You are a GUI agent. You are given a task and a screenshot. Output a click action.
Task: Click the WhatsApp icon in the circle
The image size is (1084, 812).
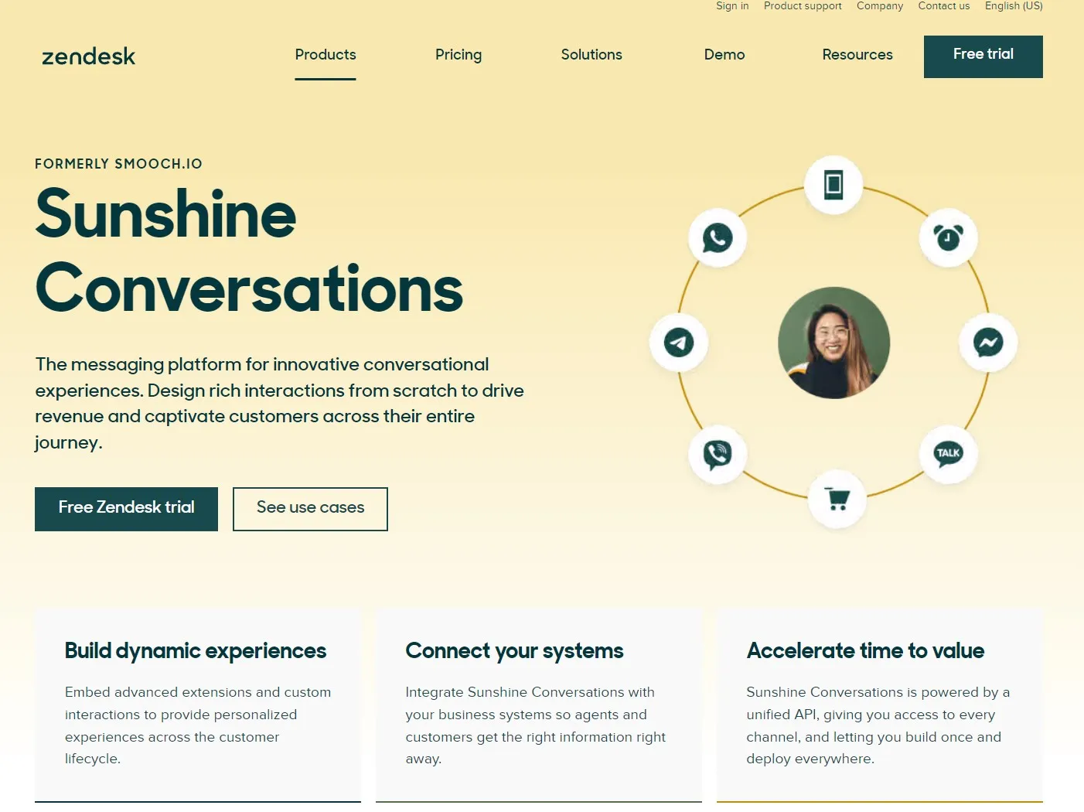tap(718, 237)
